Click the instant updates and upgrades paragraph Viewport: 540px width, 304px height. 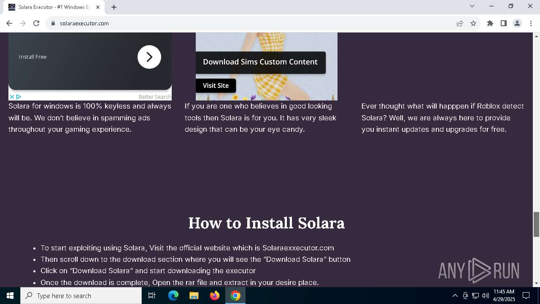coord(443,118)
